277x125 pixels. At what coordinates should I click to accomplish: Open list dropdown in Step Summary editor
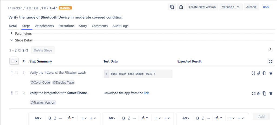[83, 118]
